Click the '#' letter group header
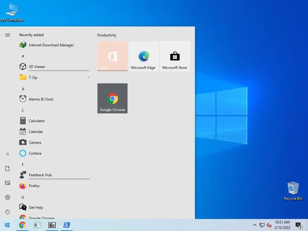The image size is (308, 231). [23, 56]
